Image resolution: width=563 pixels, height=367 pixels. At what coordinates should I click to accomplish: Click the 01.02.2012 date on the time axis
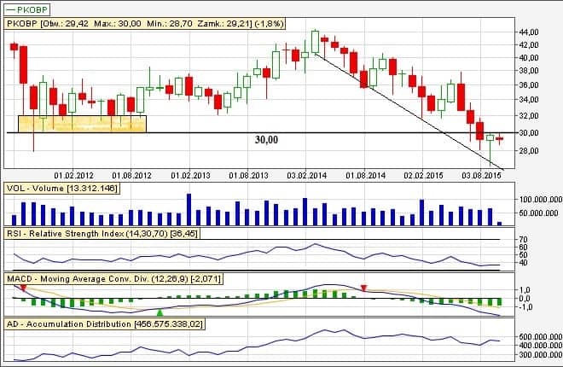point(73,175)
